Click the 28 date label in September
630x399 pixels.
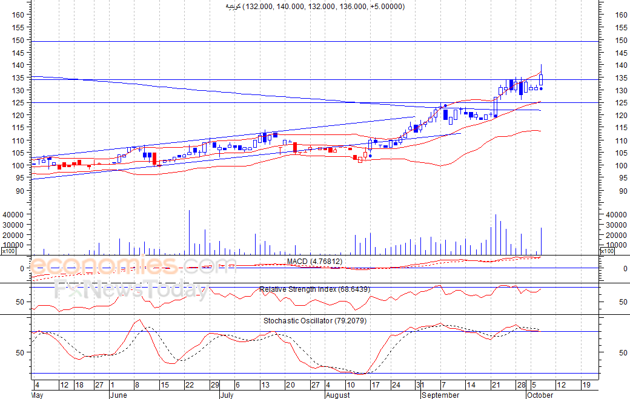pos(521,385)
